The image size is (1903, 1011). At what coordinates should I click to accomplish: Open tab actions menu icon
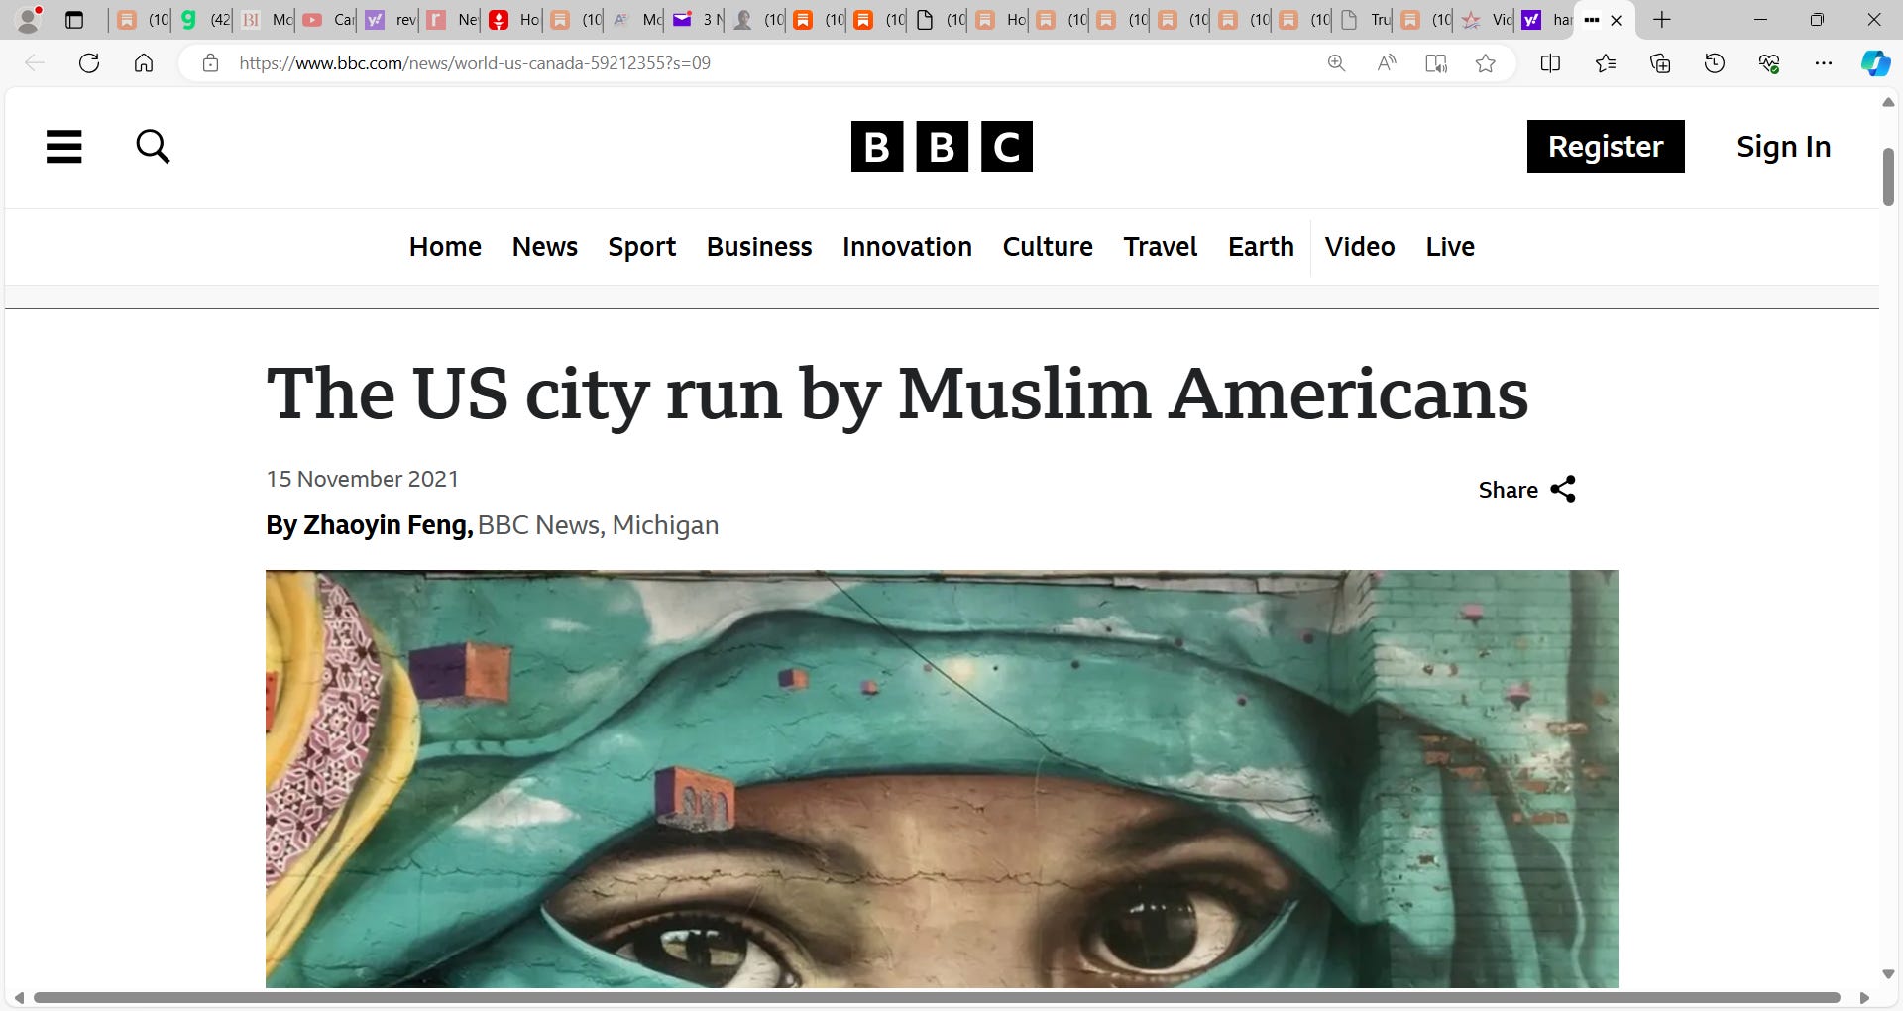tap(74, 20)
